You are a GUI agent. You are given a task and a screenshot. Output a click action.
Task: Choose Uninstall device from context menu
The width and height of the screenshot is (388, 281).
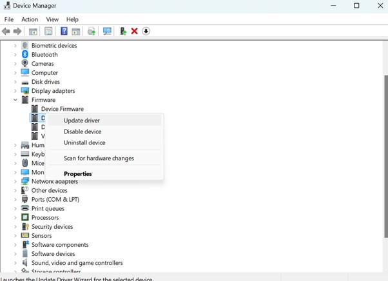coord(104,142)
